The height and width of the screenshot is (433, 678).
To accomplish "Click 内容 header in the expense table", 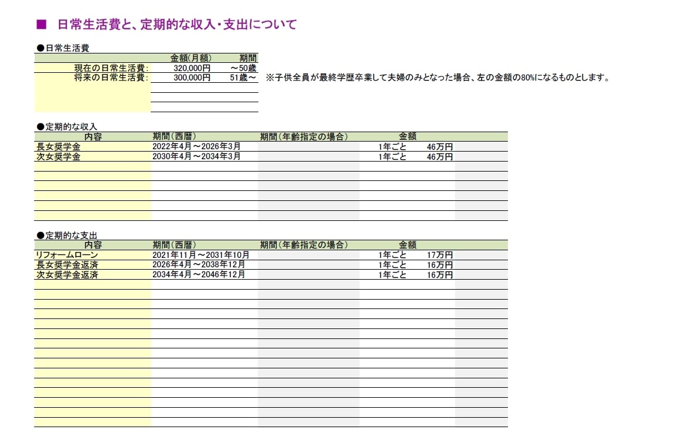I will pos(93,245).
